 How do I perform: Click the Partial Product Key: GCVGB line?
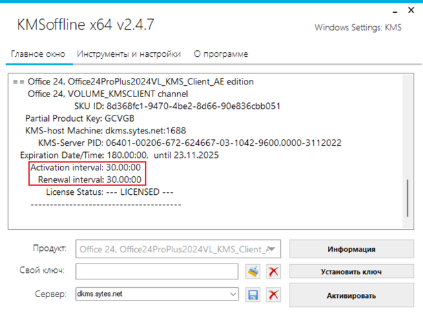pyautogui.click(x=80, y=119)
